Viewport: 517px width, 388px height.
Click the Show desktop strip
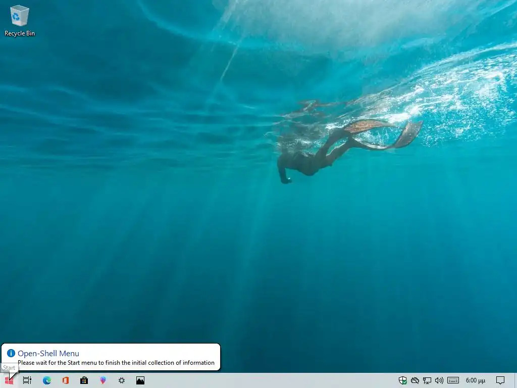tap(515, 380)
